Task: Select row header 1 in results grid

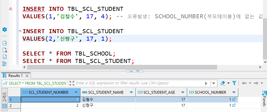Action: (x=14, y=100)
